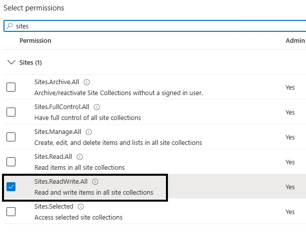Check the Sites.Read.All checkbox
The image size is (306, 233).
click(x=11, y=162)
